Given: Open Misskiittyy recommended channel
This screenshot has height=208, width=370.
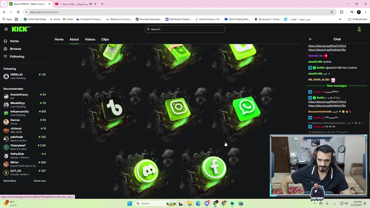Looking at the screenshot, I should point(25,105).
